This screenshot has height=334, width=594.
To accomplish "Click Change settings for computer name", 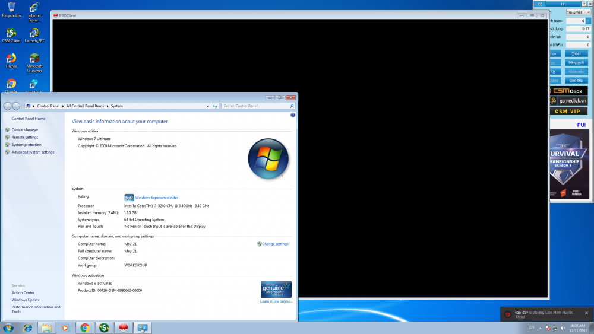I will coord(275,244).
